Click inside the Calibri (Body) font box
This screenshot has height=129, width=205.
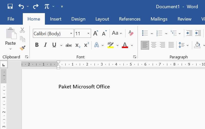(x=51, y=33)
